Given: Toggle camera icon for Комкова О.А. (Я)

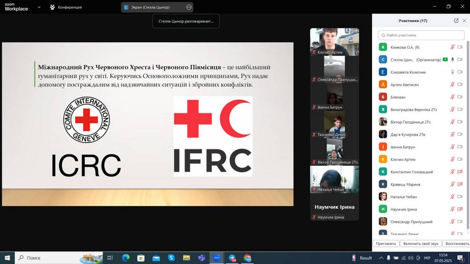Looking at the screenshot, I should (460, 47).
